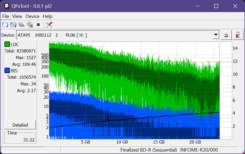
Task: Open the View menu
Action: [x=17, y=16]
